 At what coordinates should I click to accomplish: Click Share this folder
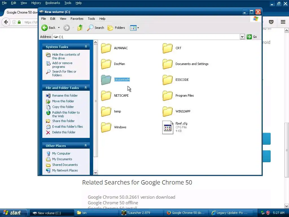coord(63,121)
